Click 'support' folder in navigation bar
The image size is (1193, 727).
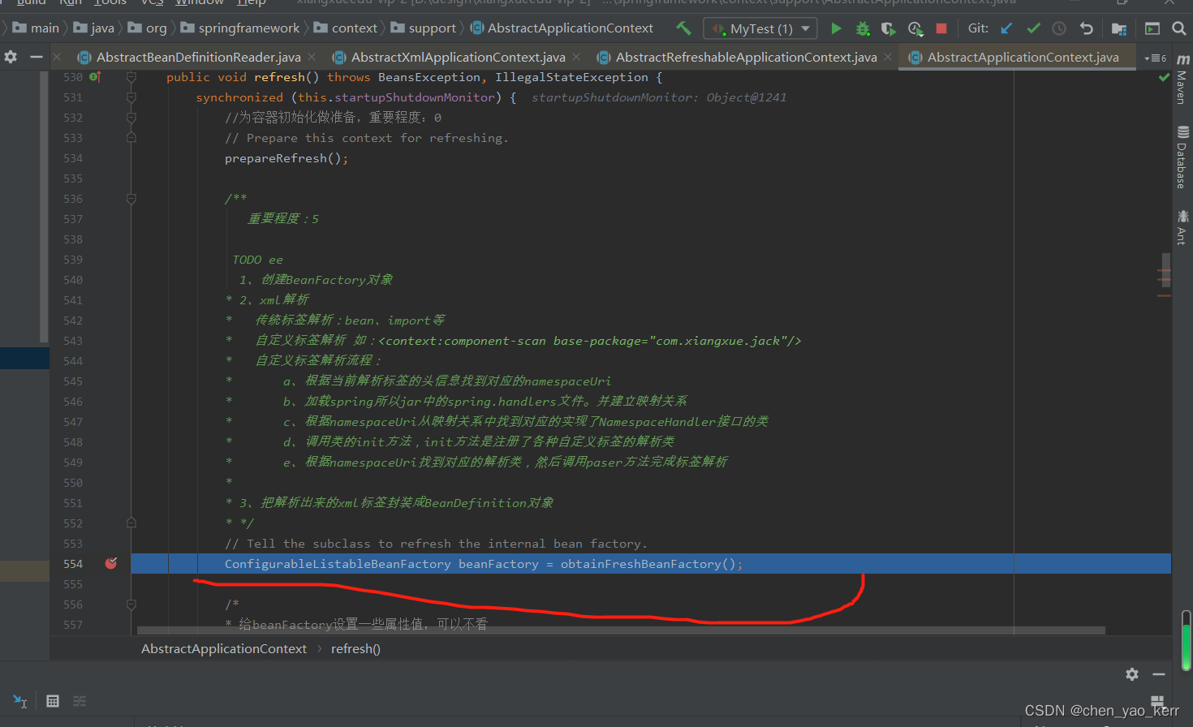(424, 28)
